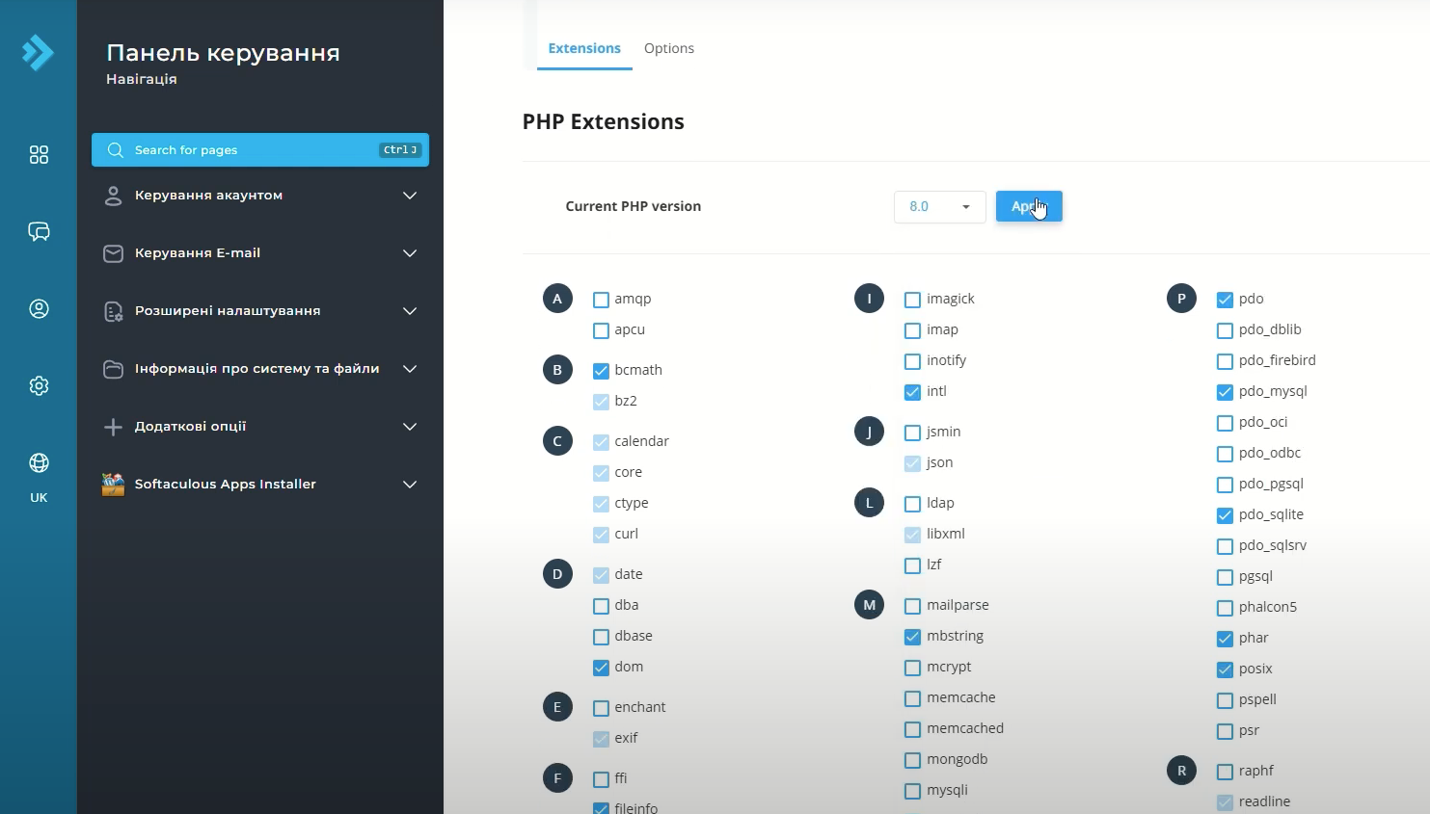Screen dimensions: 1430x814
Task: Click the envelope icon for Керування E-mail
Action: (x=113, y=253)
